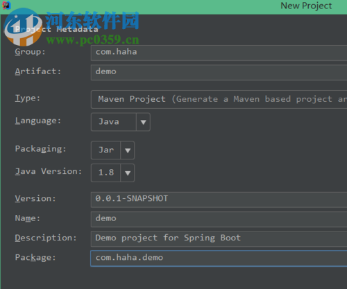347x289 pixels.
Task: Click the Packaging label
Action: (40, 149)
